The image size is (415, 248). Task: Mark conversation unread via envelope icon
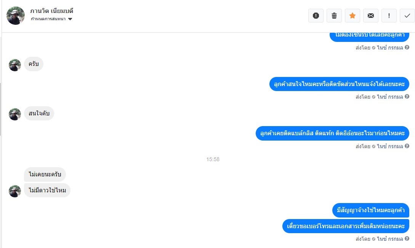coord(371,16)
